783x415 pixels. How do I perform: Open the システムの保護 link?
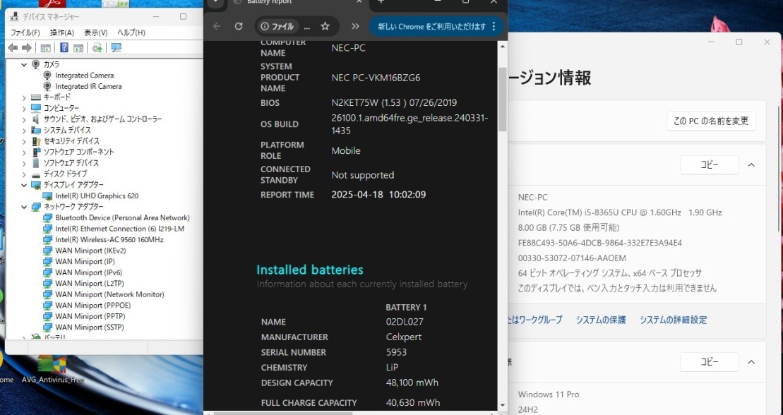tap(600, 319)
